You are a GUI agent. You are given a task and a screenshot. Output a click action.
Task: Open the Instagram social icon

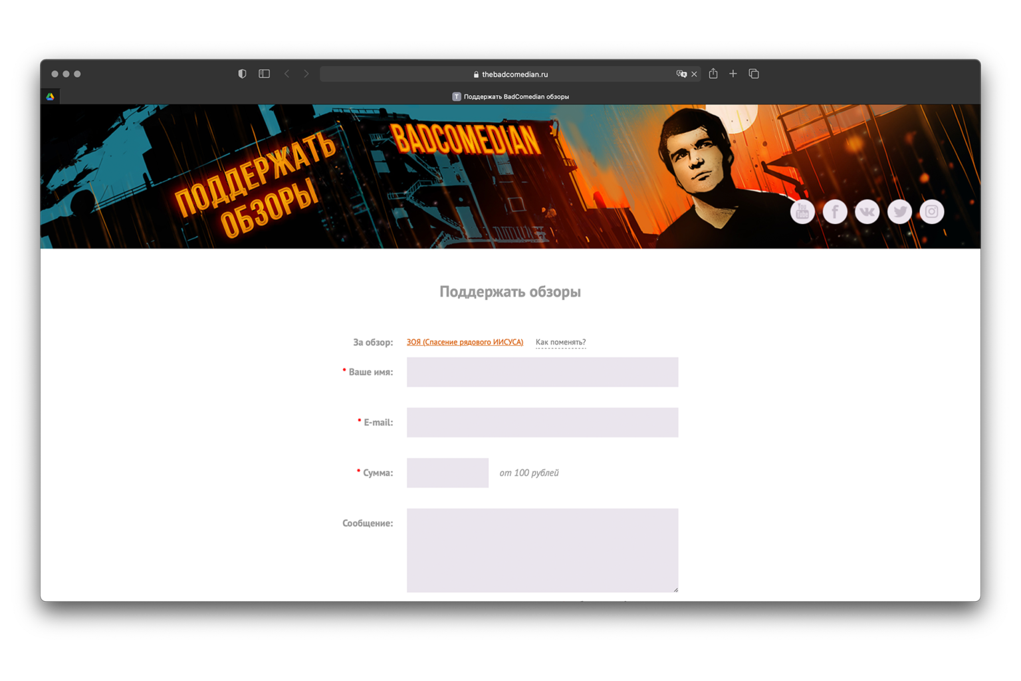tap(932, 211)
